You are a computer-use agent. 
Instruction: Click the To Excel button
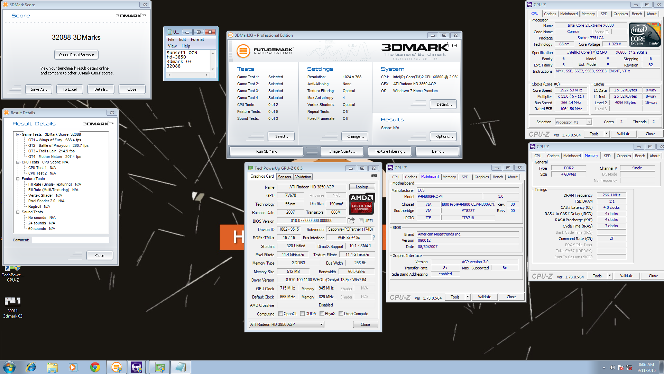70,89
